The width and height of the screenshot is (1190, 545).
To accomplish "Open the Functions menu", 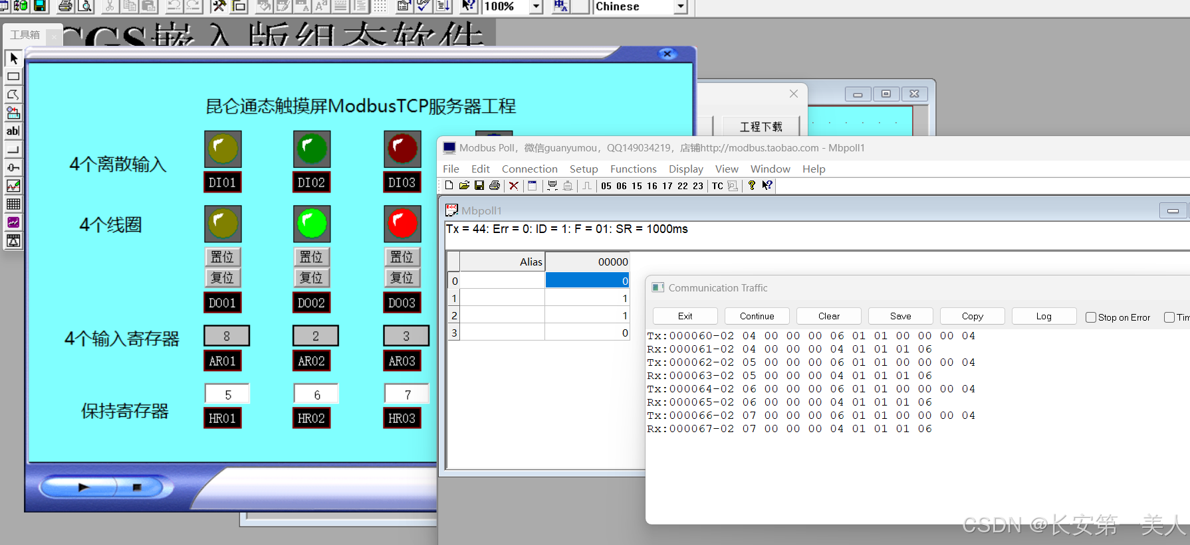I will click(633, 169).
